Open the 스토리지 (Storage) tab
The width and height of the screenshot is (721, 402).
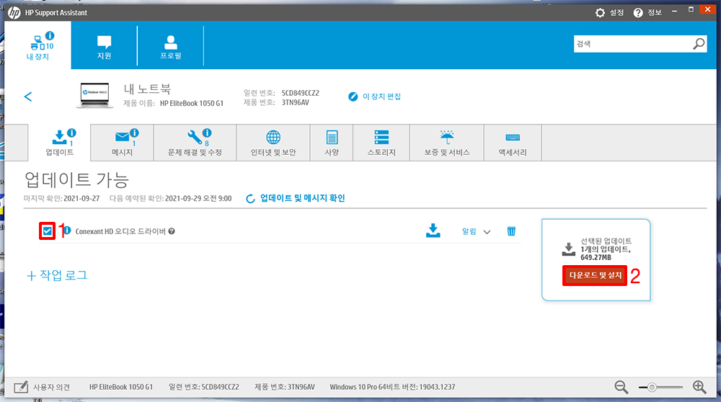point(381,143)
